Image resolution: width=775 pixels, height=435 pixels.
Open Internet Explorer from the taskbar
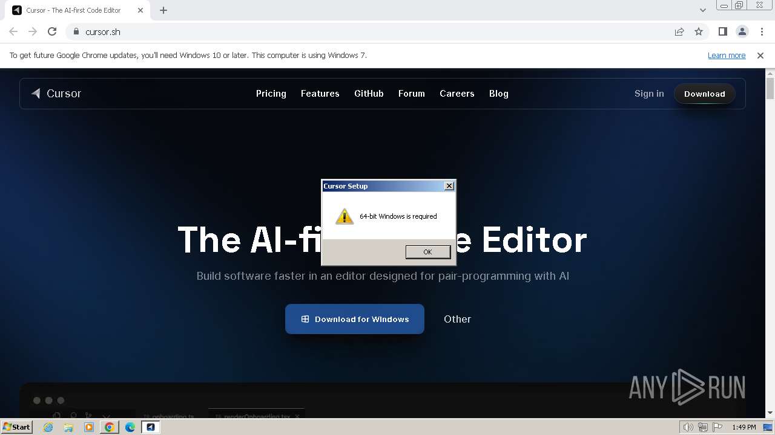click(x=48, y=427)
